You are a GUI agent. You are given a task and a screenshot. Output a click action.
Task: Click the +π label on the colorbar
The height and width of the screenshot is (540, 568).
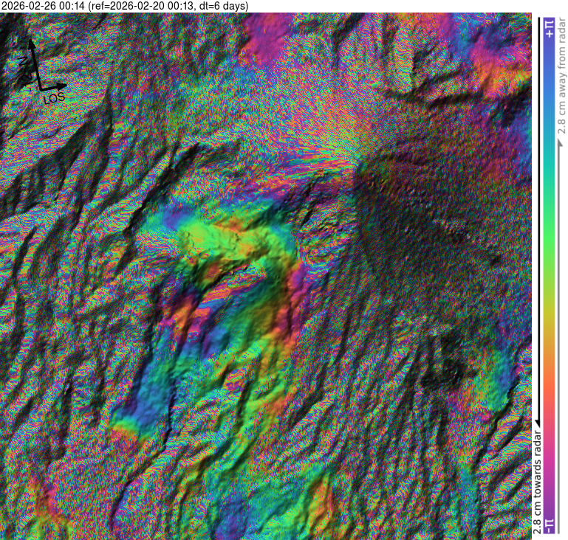[547, 28]
